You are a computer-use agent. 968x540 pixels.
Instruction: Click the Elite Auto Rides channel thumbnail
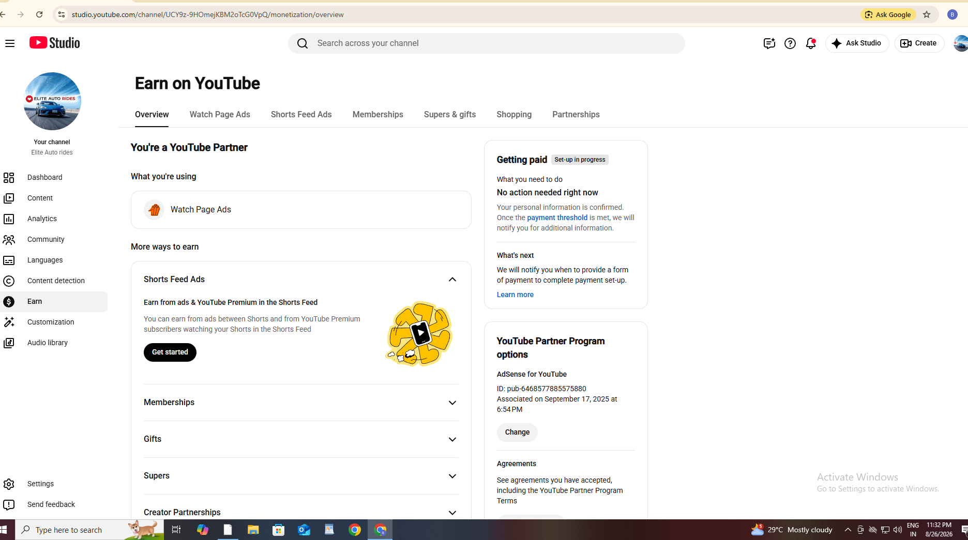(52, 101)
